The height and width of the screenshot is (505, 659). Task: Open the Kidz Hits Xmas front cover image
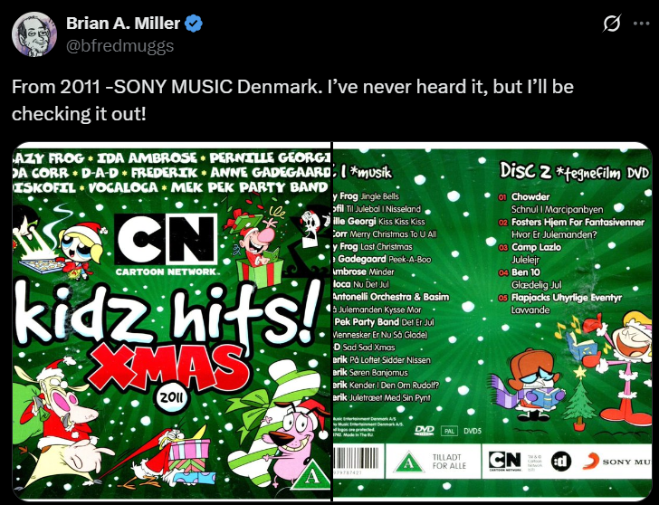172,321
